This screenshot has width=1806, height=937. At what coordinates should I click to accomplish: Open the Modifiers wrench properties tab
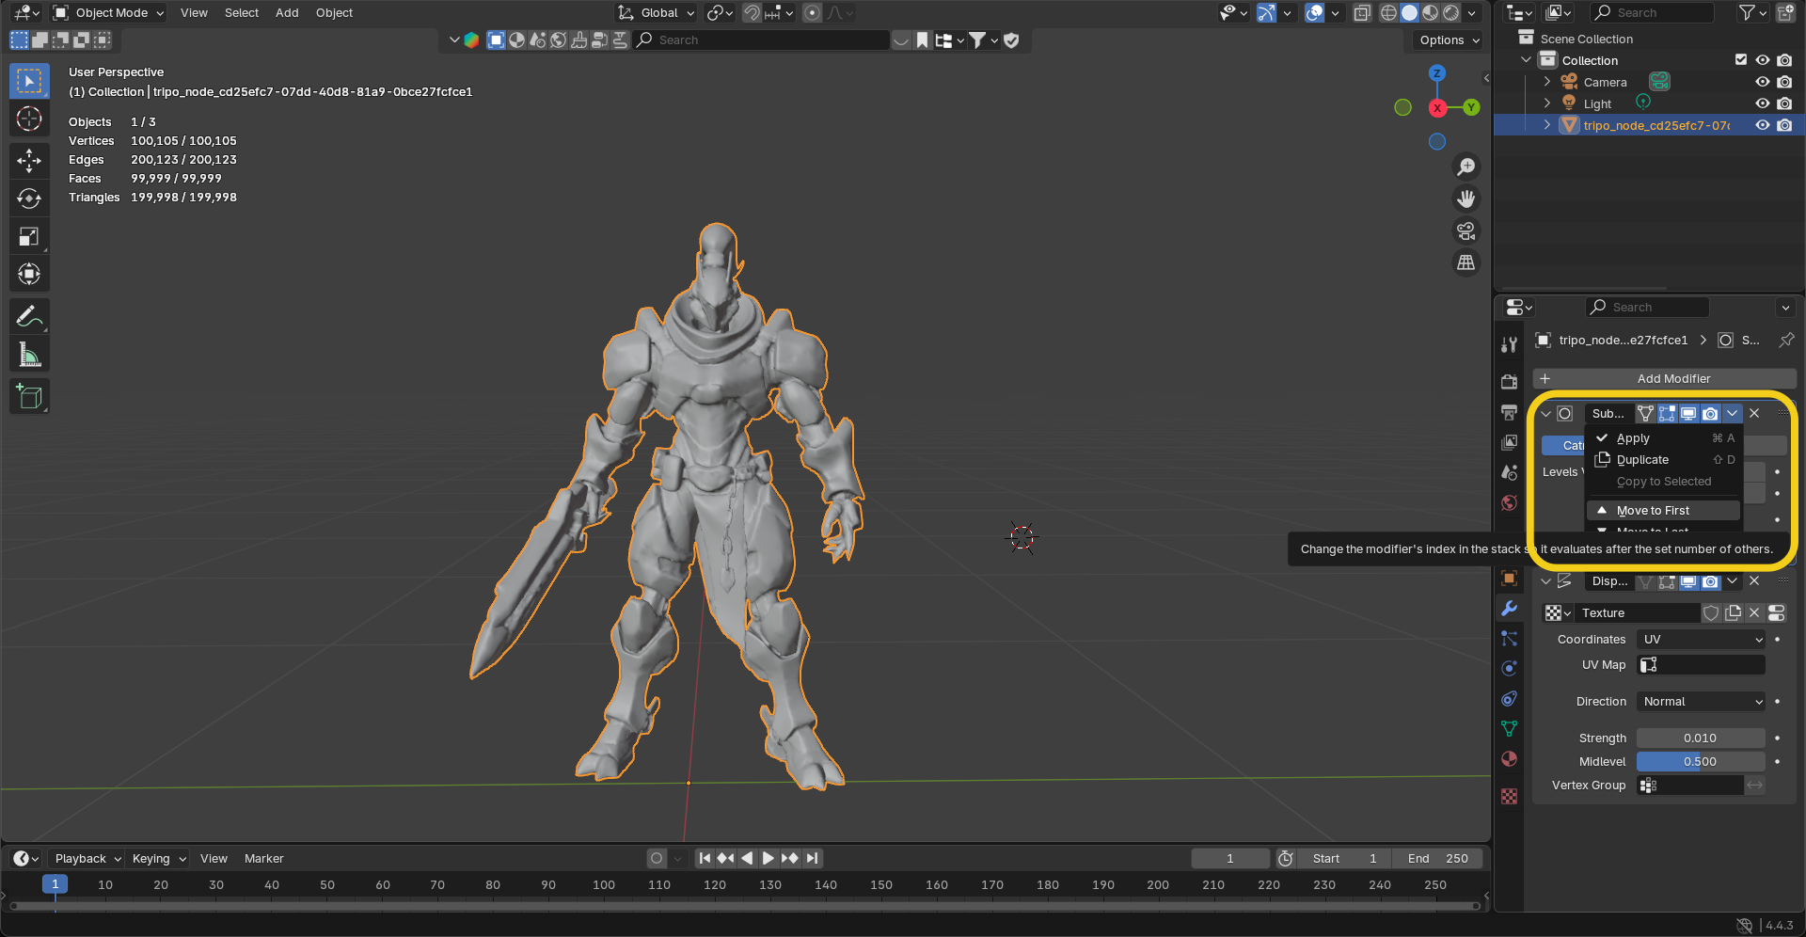[x=1510, y=609]
